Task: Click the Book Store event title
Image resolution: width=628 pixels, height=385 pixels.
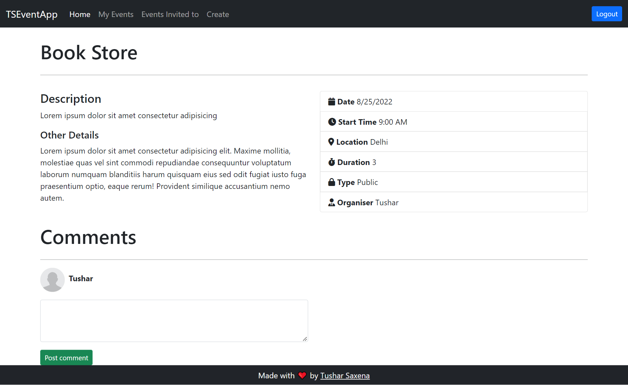Action: coord(89,53)
